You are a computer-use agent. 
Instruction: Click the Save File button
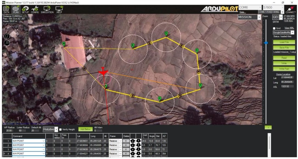[284, 47]
